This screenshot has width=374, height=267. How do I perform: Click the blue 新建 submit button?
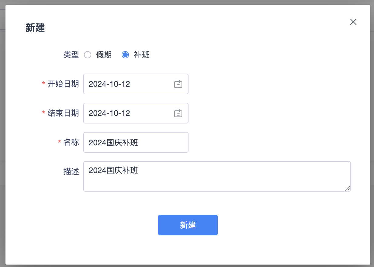tap(188, 225)
